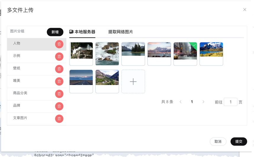Go to previous page arrow
The height and width of the screenshot is (157, 254).
tap(181, 102)
